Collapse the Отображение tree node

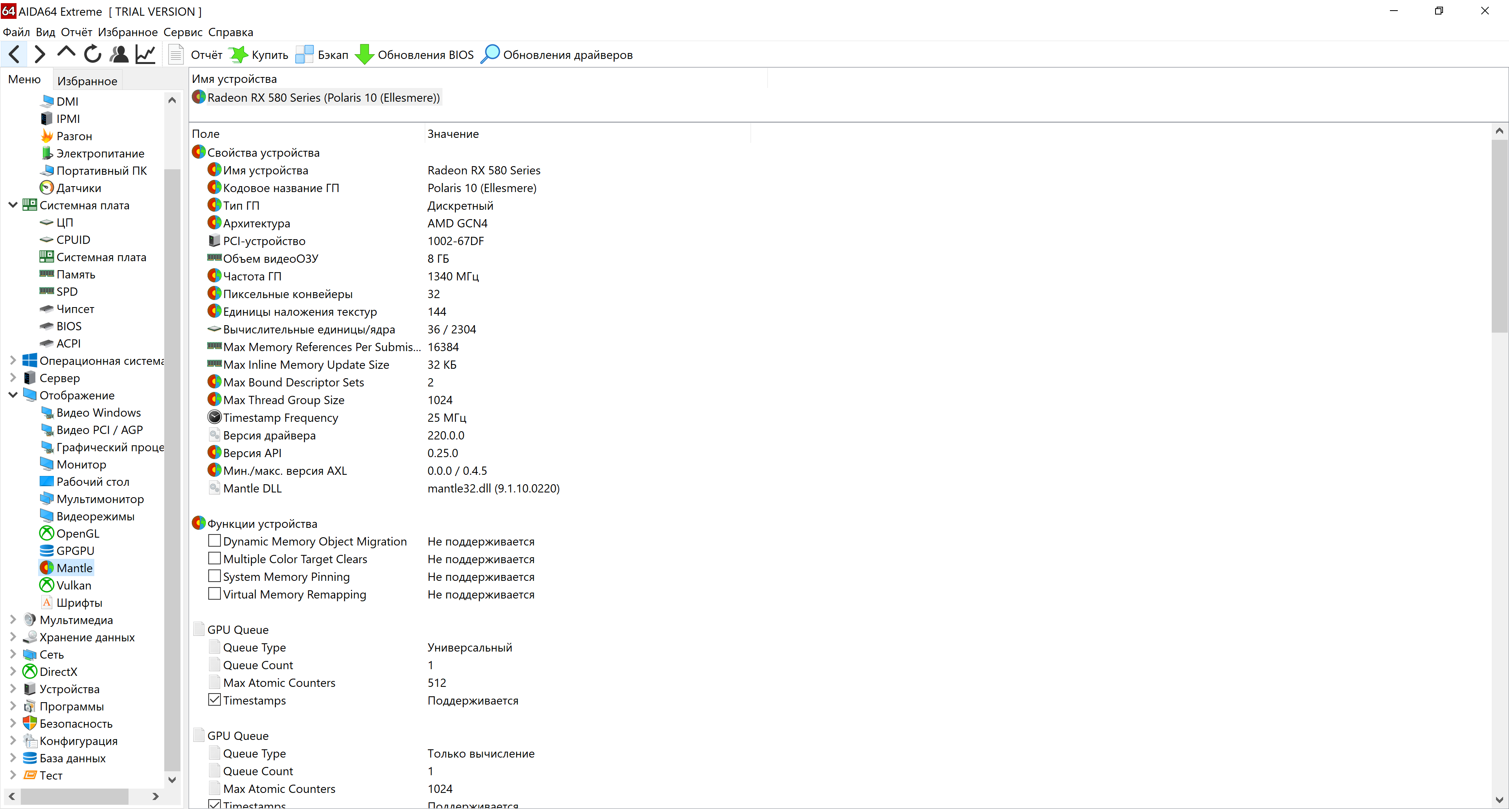click(x=13, y=395)
